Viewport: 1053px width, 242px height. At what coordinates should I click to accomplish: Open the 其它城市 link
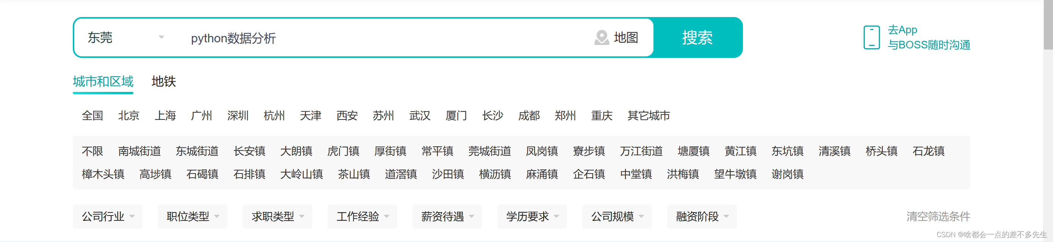click(x=649, y=115)
